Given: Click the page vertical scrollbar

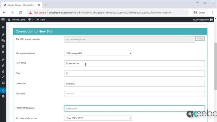Looking at the screenshot, I should 216,66.
